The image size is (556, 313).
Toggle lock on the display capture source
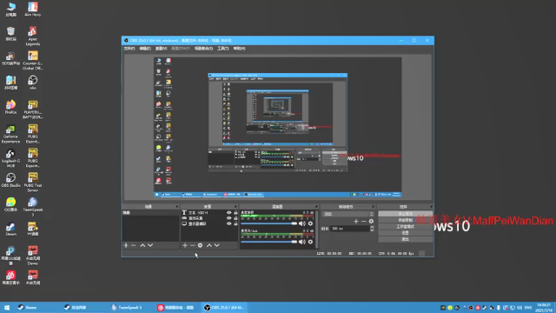click(x=235, y=224)
